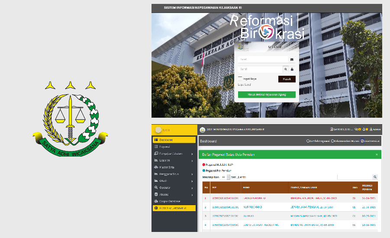This screenshot has width=390, height=238.
Task: Expand the Pengguna Situs sidebar menu
Action: [x=174, y=174]
